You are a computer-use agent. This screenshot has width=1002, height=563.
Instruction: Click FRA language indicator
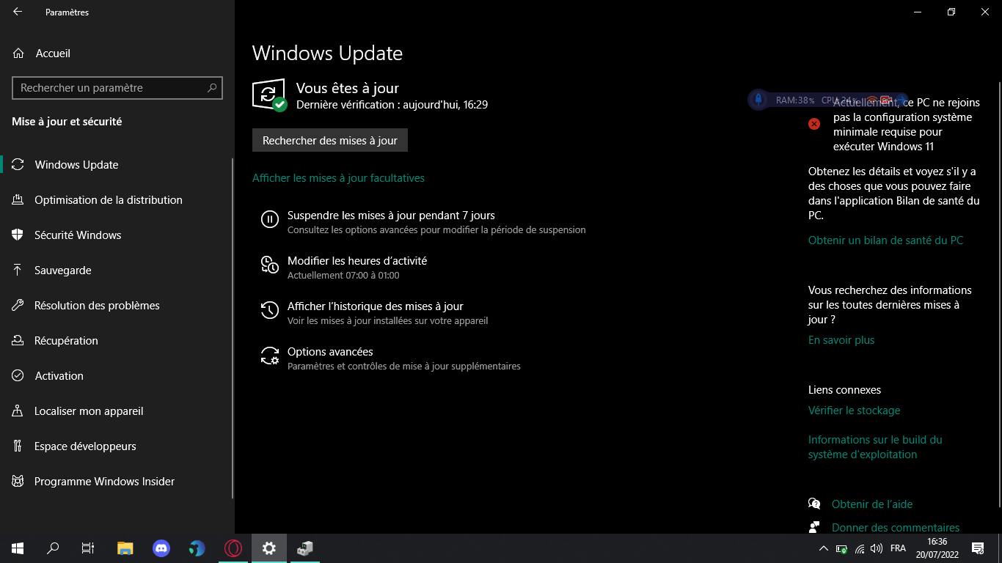(898, 548)
